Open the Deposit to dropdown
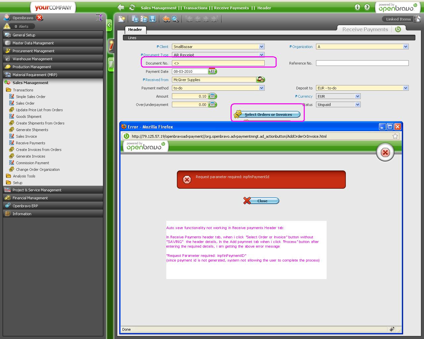Viewport: 424px width, 339px height. click(x=405, y=88)
